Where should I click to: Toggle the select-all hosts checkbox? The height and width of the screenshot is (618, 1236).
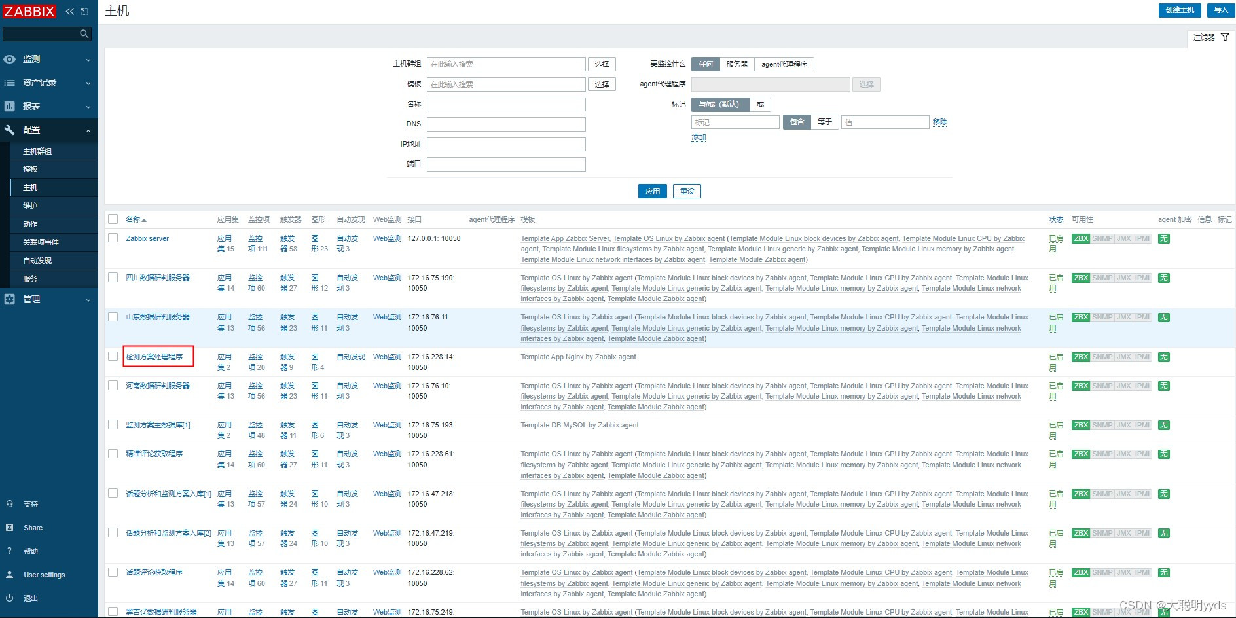tap(113, 219)
